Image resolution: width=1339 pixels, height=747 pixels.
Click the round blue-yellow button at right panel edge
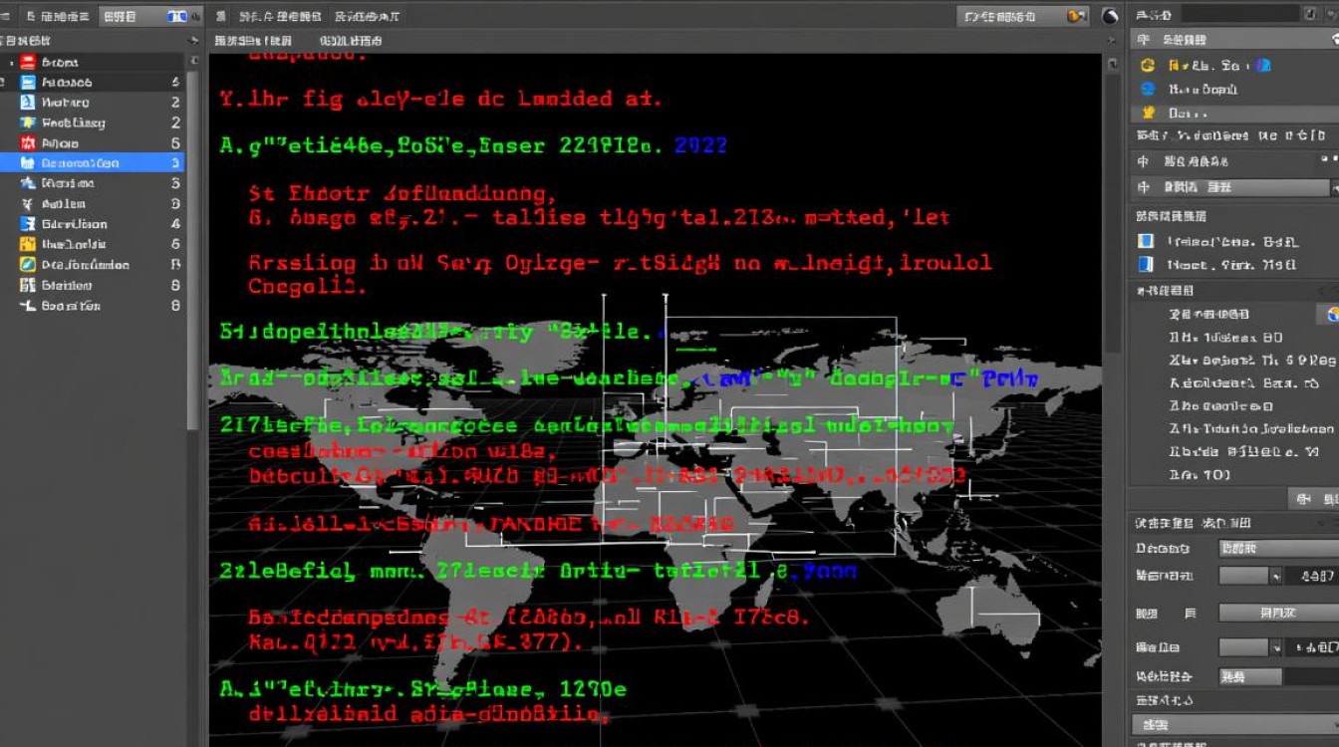pyautogui.click(x=1331, y=315)
